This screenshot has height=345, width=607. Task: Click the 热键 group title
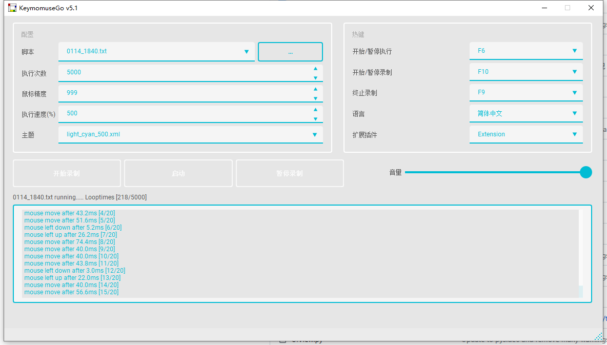(x=358, y=34)
